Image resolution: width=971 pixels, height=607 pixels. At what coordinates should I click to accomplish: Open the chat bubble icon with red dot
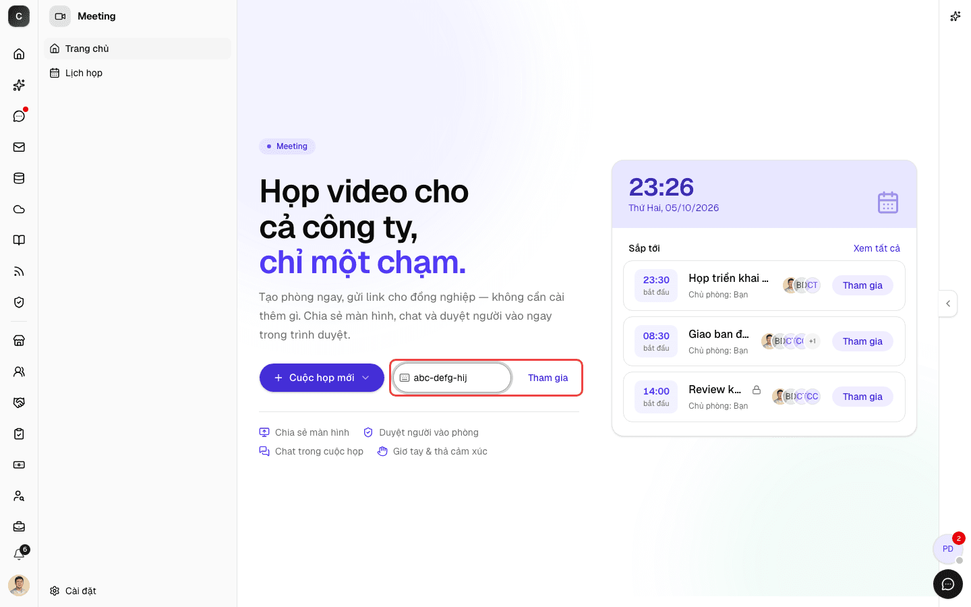[x=19, y=116]
